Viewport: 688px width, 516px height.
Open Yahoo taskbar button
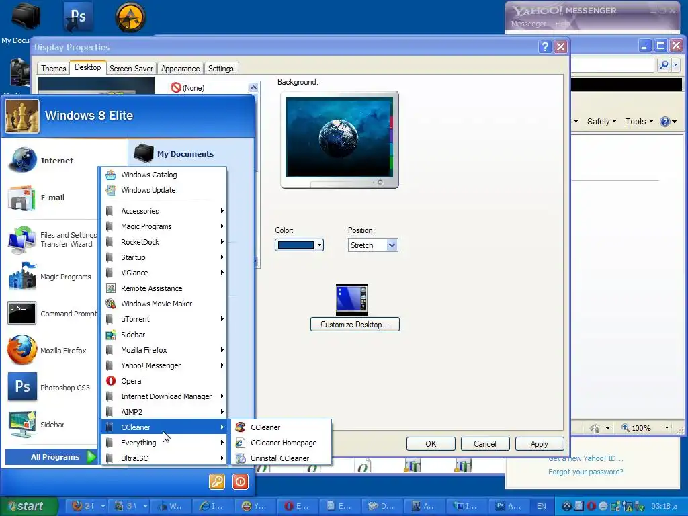(x=255, y=506)
